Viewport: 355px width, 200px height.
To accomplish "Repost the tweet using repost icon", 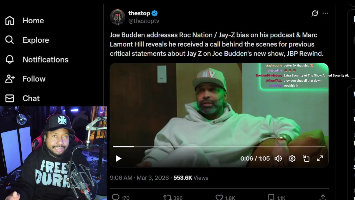I will pos(167,197).
